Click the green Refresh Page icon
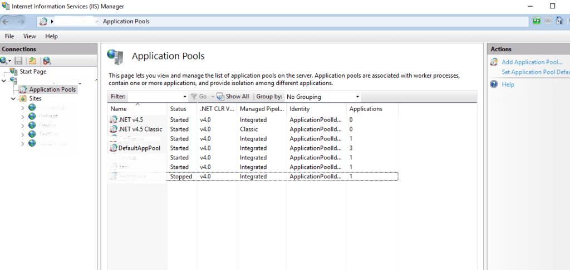The height and width of the screenshot is (270, 570). pyautogui.click(x=537, y=21)
